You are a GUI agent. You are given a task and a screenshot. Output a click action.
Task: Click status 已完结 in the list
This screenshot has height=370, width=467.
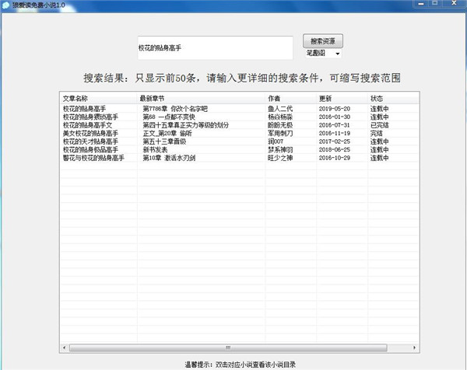380,125
